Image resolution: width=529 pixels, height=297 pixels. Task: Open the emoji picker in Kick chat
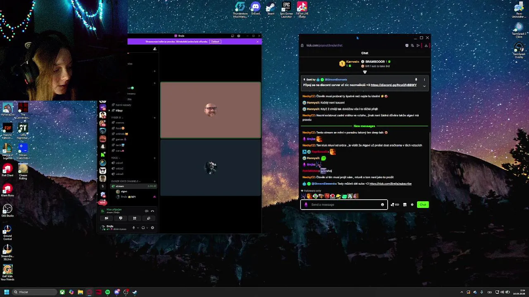[x=382, y=205]
